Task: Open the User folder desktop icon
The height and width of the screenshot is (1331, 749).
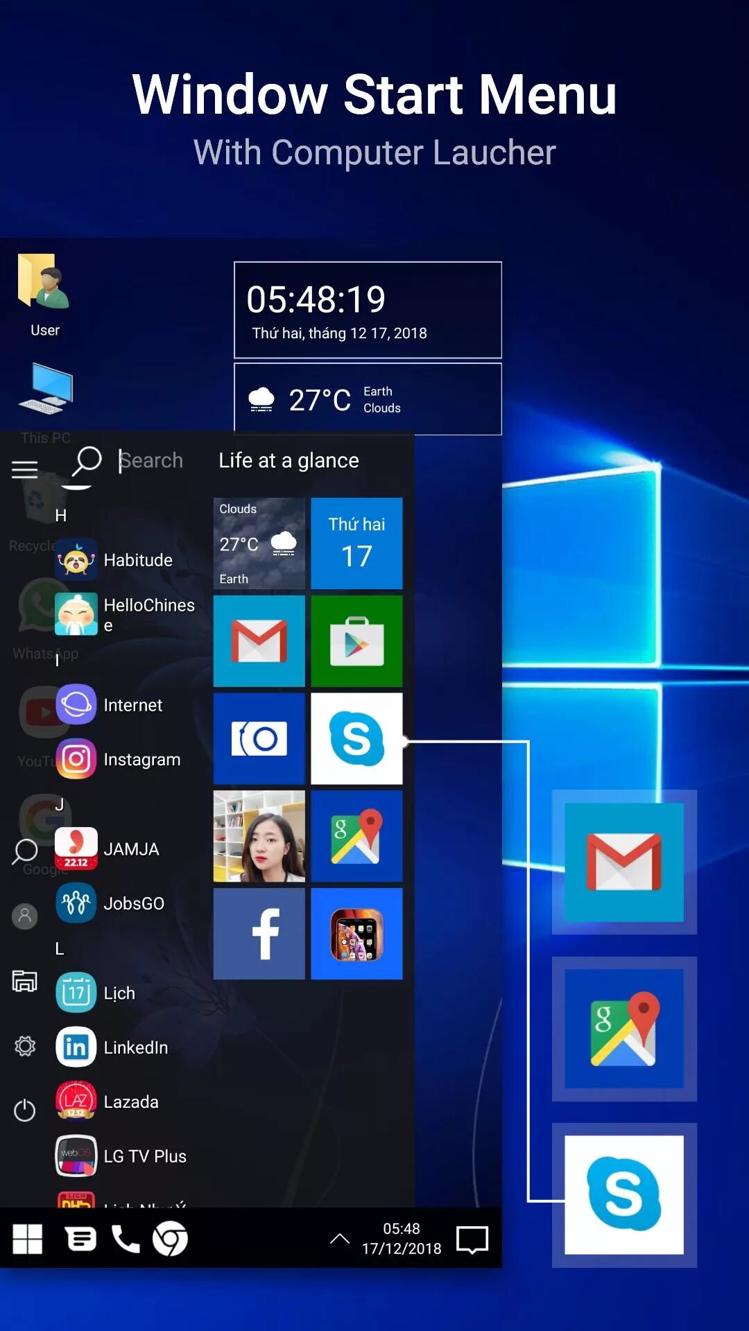Action: point(44,294)
